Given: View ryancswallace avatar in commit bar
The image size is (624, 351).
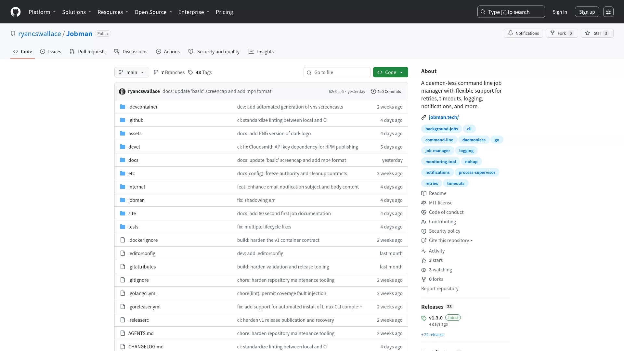Looking at the screenshot, I should tap(122, 92).
